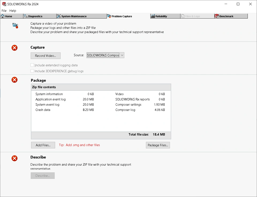257x197 pixels.
Task: Select the Crash data row
Action: 65,110
